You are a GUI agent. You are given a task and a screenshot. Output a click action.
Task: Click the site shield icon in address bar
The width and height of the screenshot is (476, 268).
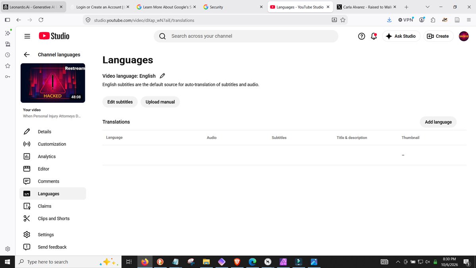click(x=88, y=20)
